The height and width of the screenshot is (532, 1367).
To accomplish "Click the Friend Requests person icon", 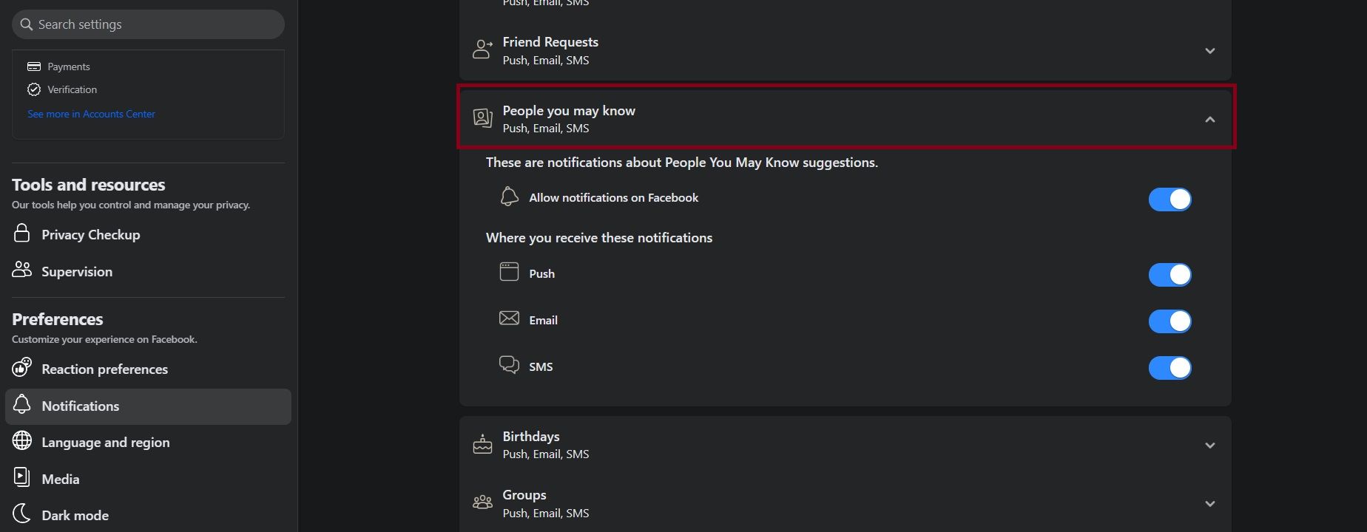I will (x=483, y=49).
